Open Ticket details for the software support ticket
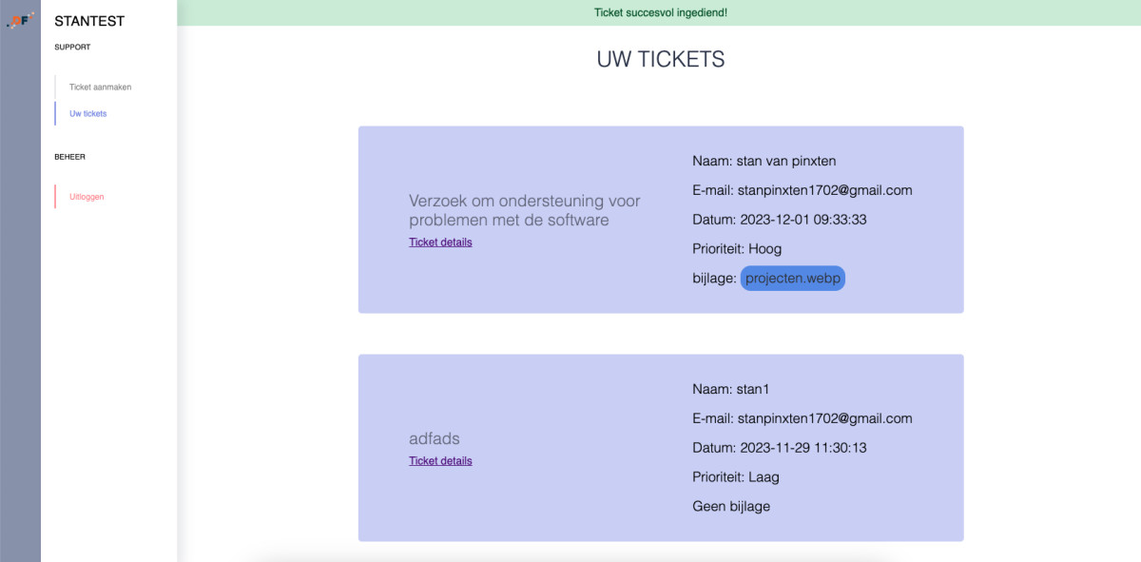Screen dimensions: 1141x562 440,242
